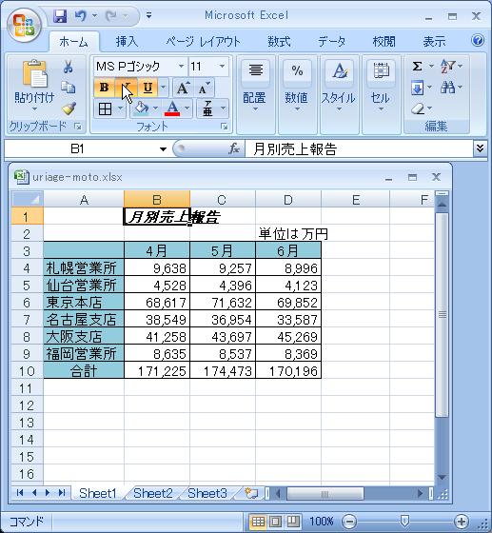This screenshot has height=533, width=492.
Task: Select cell containing 合計
Action: click(84, 370)
